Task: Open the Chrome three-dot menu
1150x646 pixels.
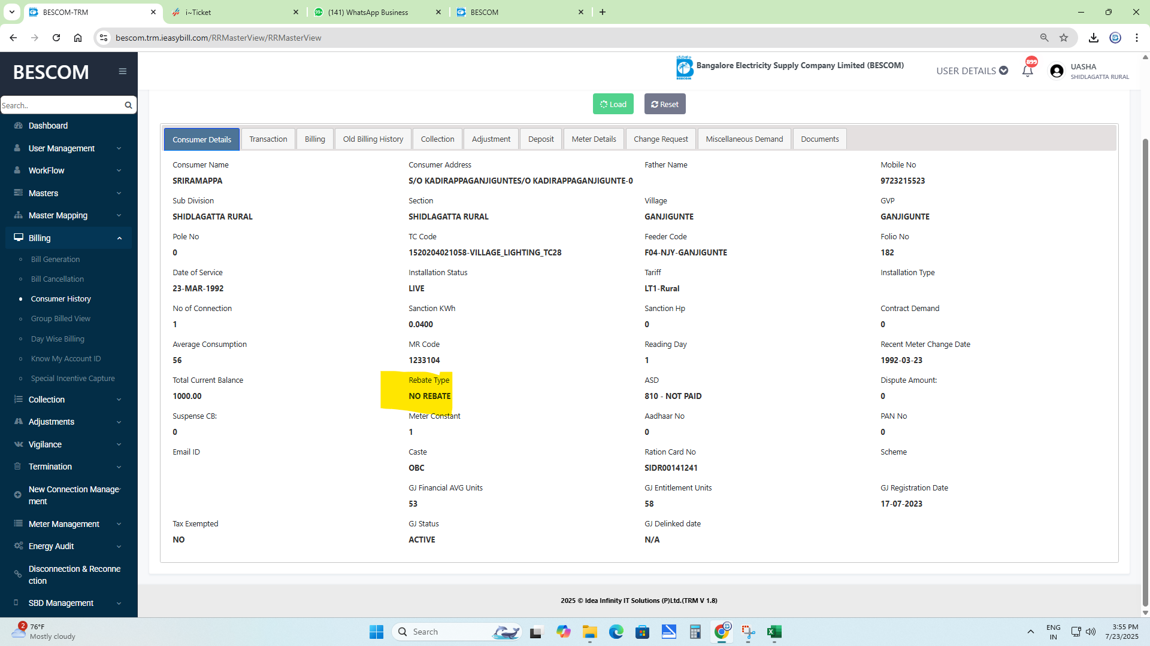Action: point(1137,38)
